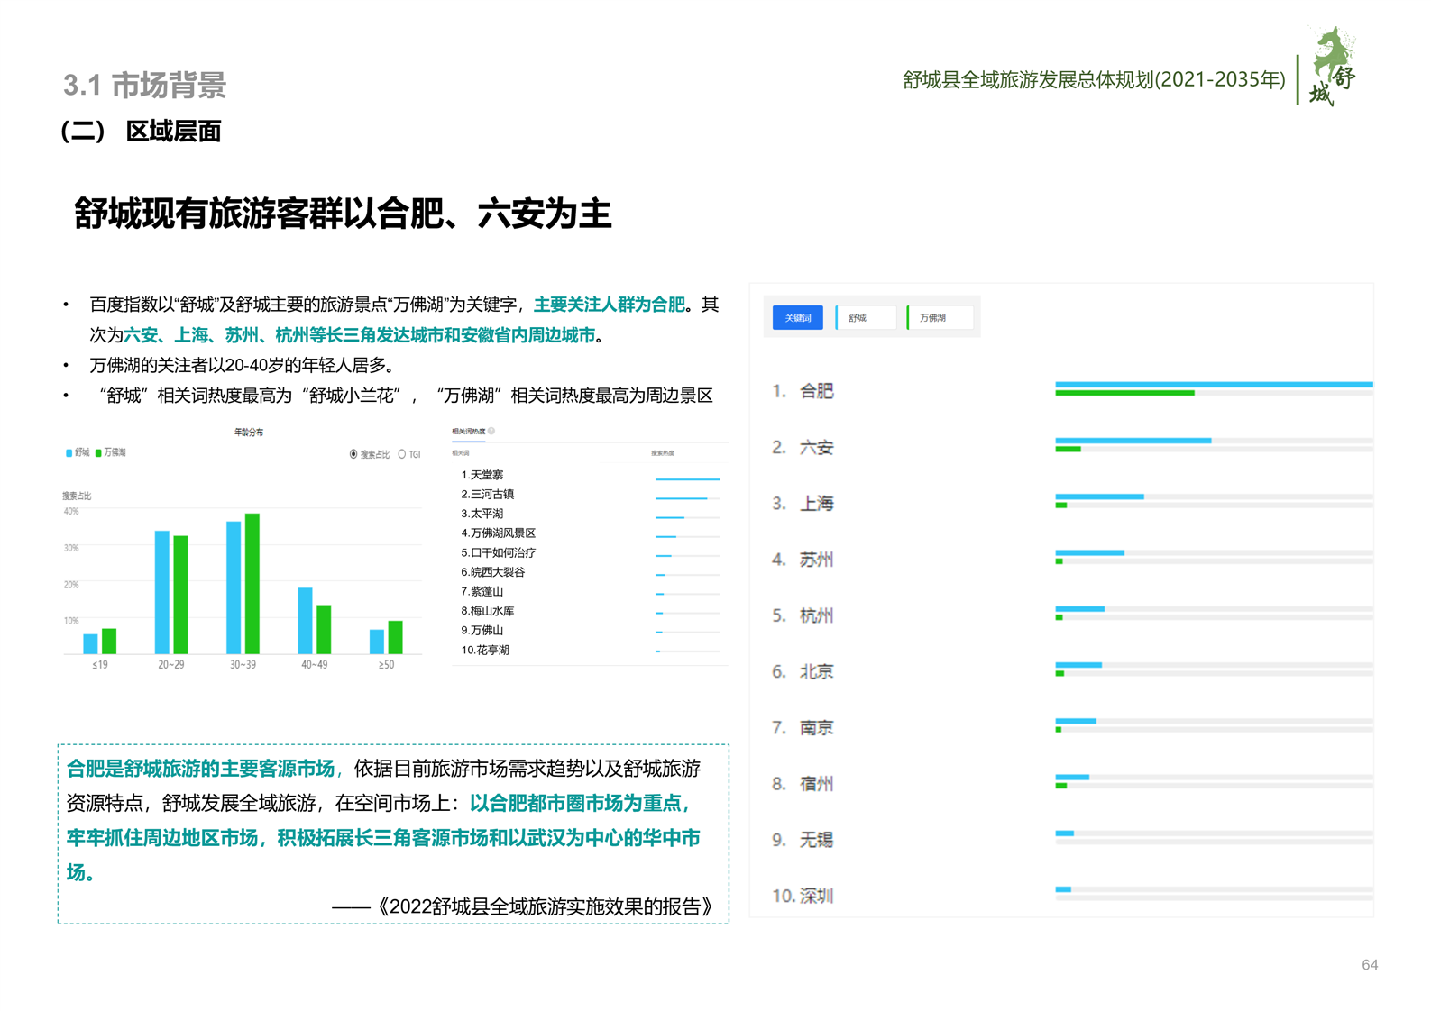Click the blue 合肥 search progress bar
The height and width of the screenshot is (1011, 1431).
[1213, 385]
